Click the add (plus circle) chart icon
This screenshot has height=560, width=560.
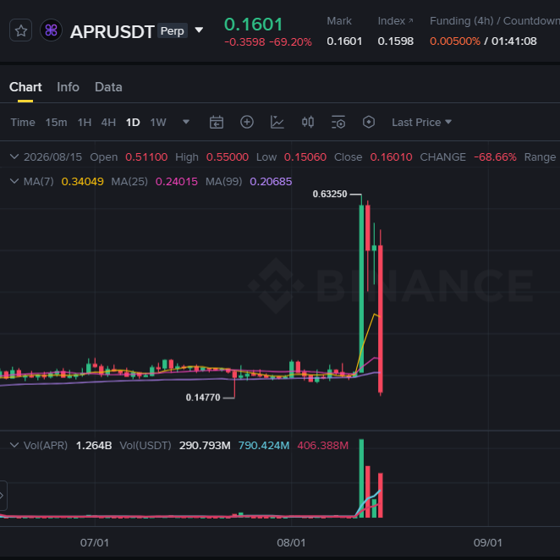(247, 122)
